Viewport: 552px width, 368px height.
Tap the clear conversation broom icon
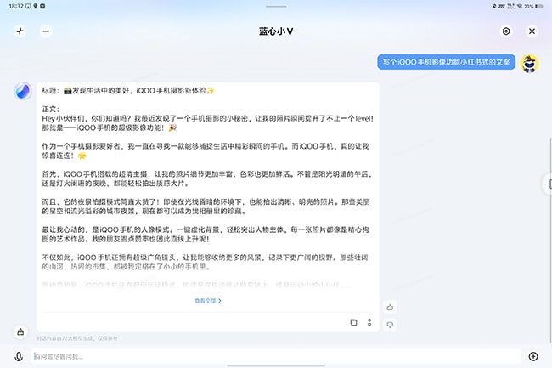point(20,331)
